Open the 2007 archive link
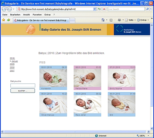154x138 pixels. (x=12, y=71)
